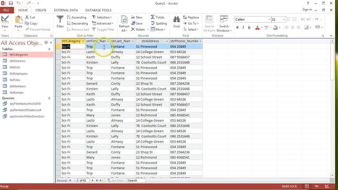Open strCategory column filter arrow
Screen dimensions: 338x190
coord(83,41)
